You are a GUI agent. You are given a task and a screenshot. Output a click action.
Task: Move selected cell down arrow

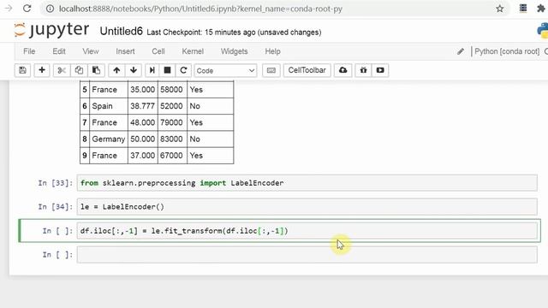click(134, 70)
